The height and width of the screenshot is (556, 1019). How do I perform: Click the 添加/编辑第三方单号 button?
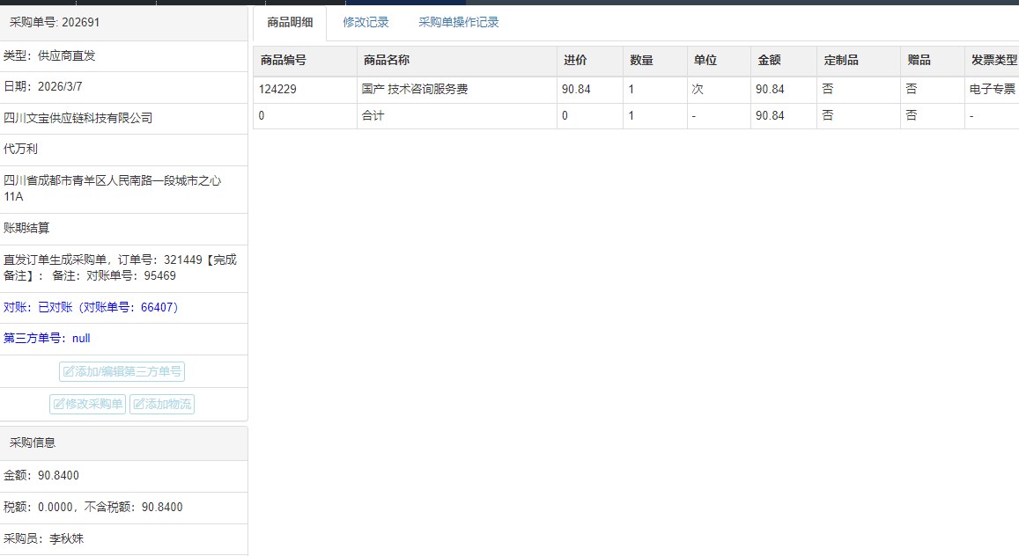(122, 372)
